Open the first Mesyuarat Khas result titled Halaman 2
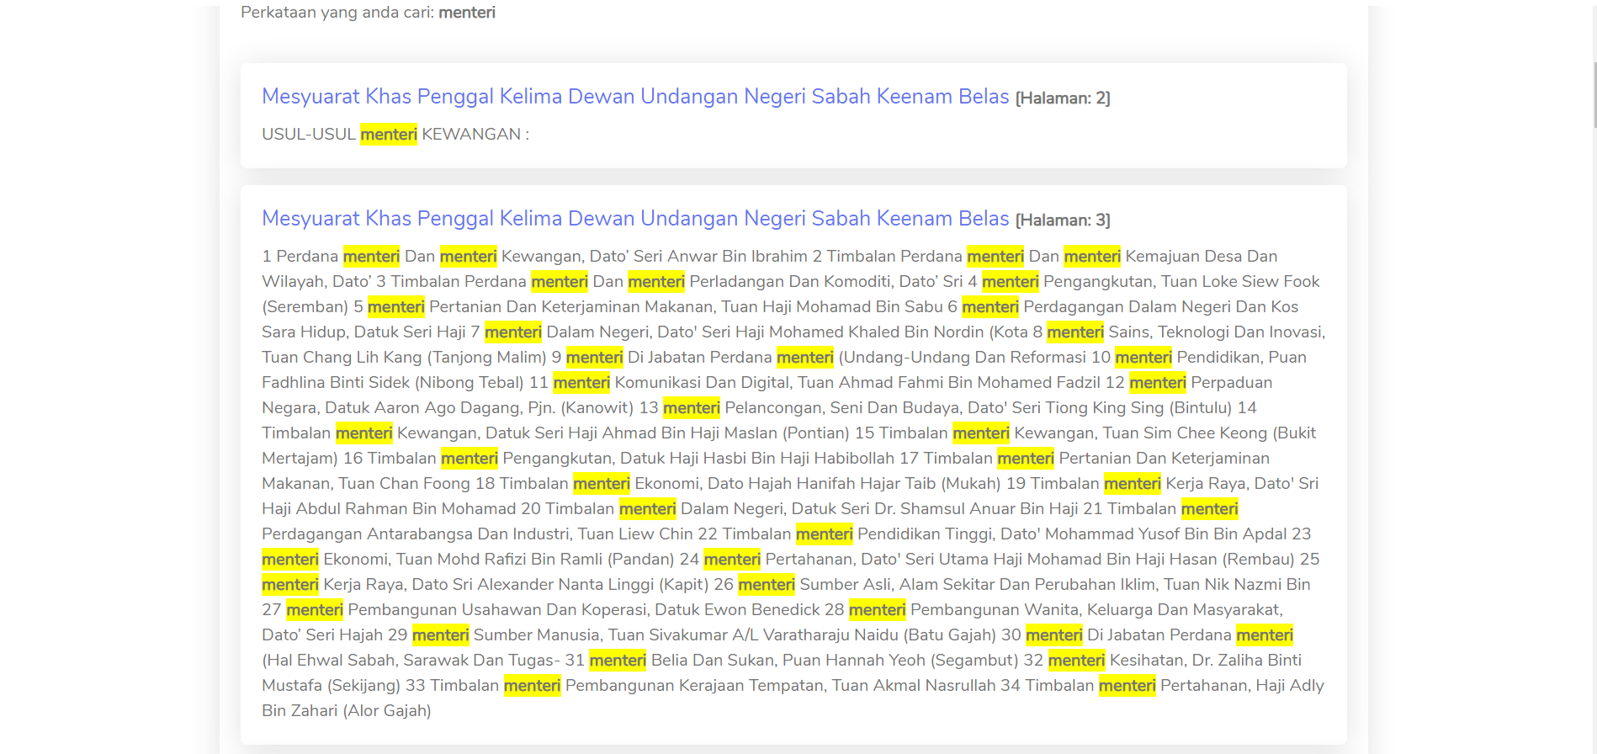Viewport: 1597px width, 754px height. pyautogui.click(x=634, y=97)
